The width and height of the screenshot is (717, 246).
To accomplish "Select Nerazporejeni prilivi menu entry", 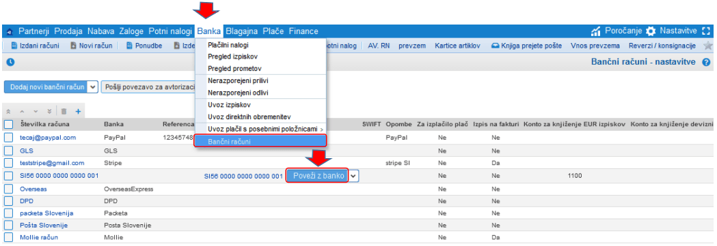I will [238, 81].
